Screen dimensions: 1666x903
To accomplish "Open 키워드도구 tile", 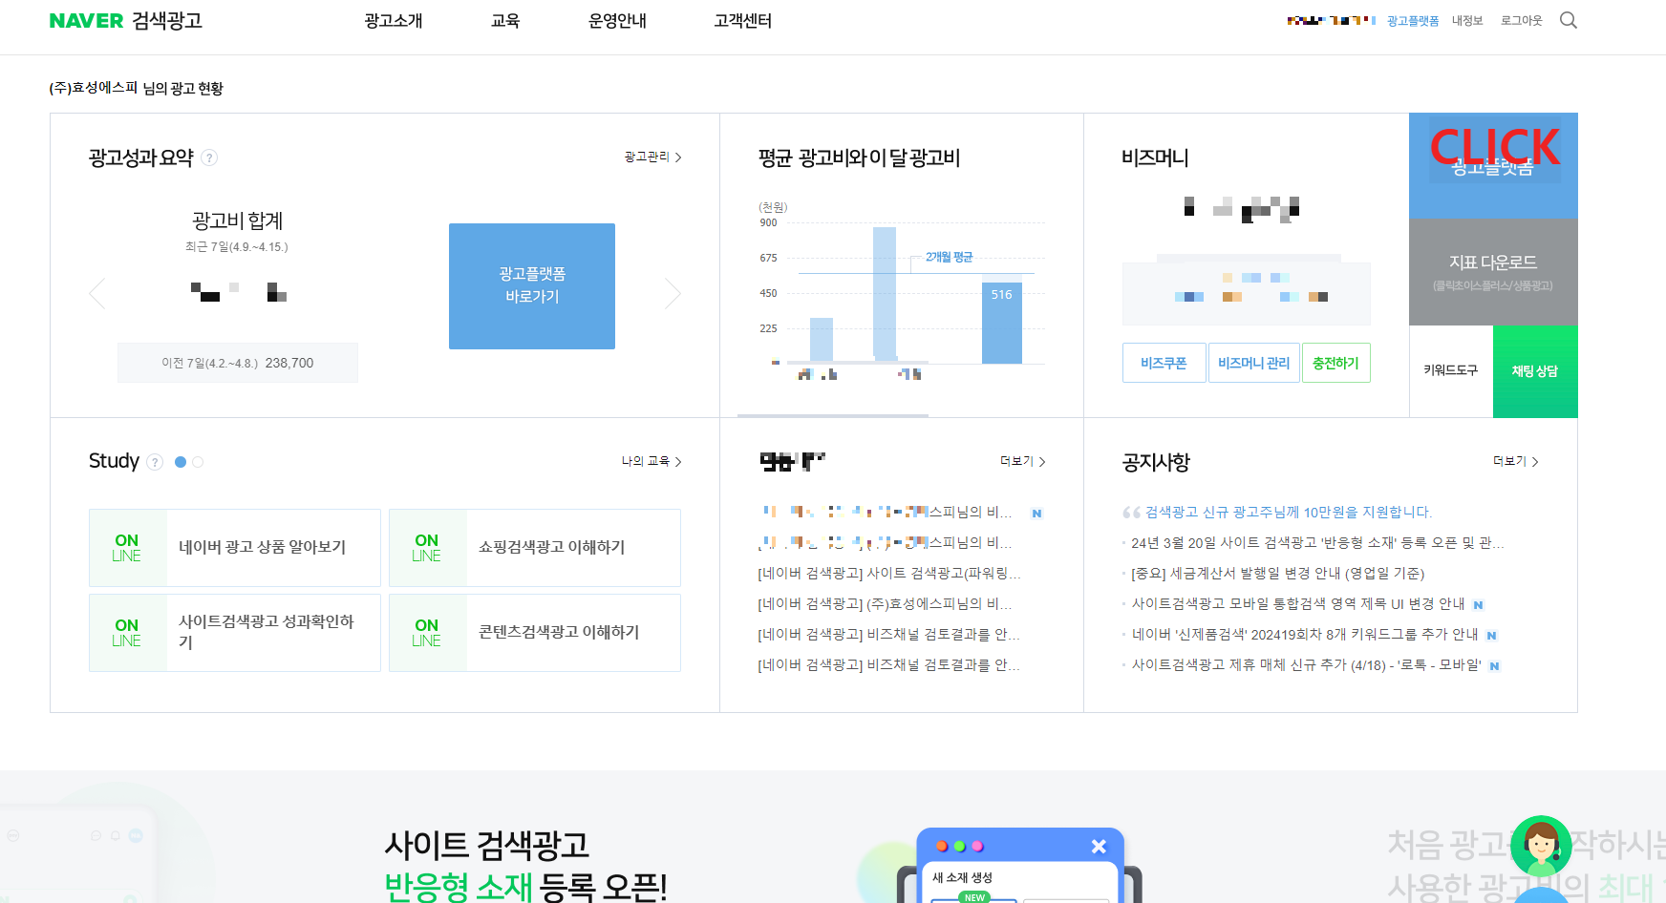I will coord(1450,371).
